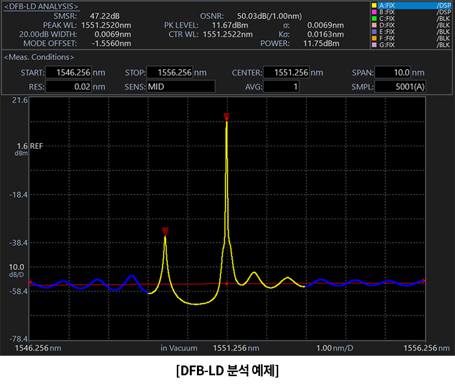Click the -78.4 bottom axis label
Image resolution: width=455 pixels, height=387 pixels.
point(19,339)
